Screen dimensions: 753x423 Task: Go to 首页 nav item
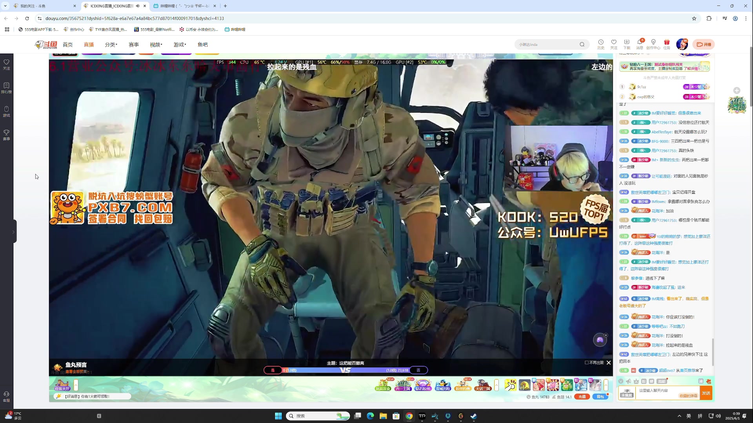click(x=68, y=45)
